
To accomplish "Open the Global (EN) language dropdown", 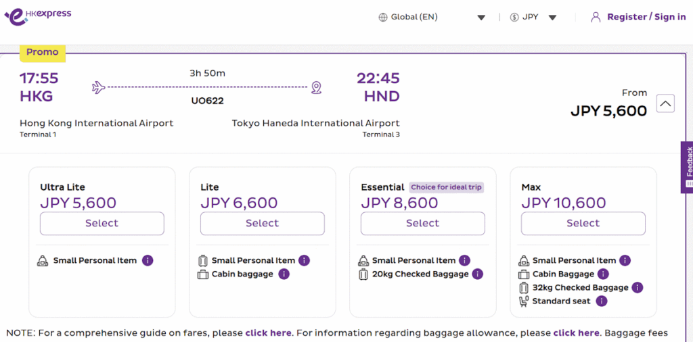I will point(432,18).
